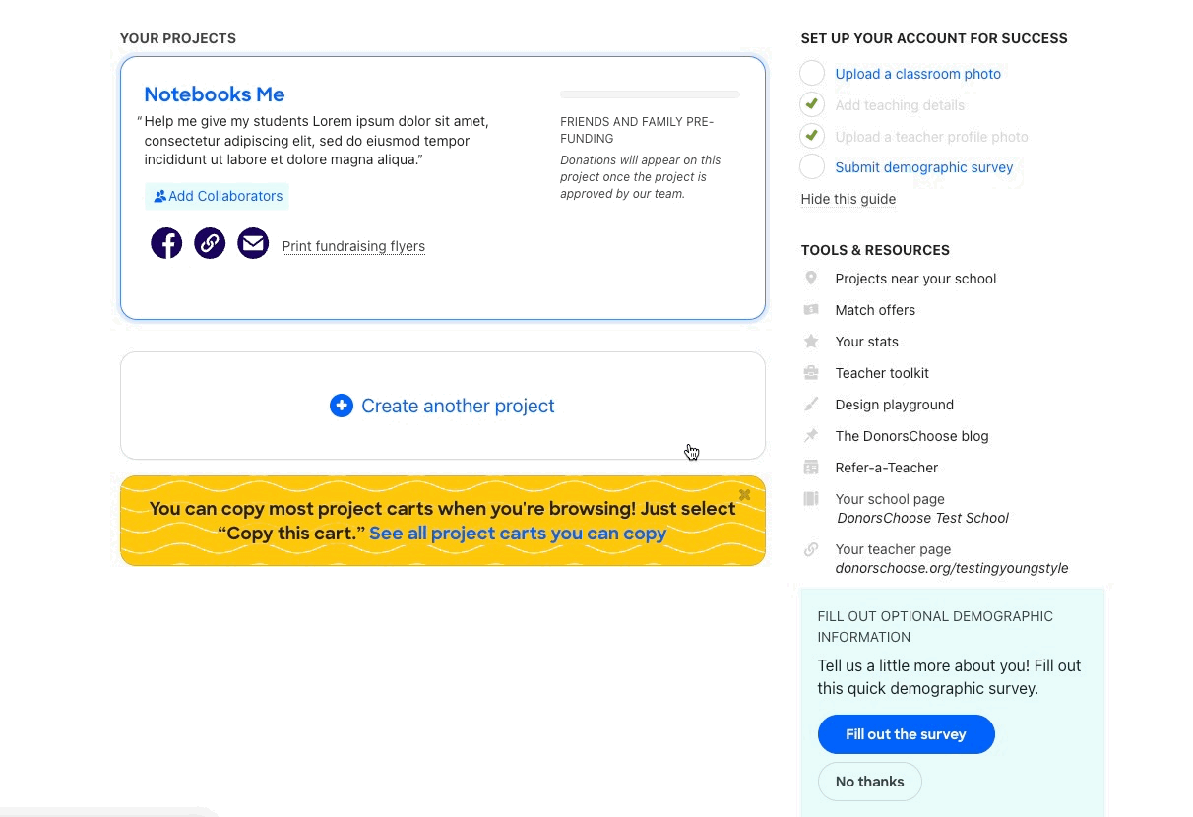The image size is (1193, 817).
Task: Toggle the Upload a classroom photo circle
Action: (x=812, y=74)
